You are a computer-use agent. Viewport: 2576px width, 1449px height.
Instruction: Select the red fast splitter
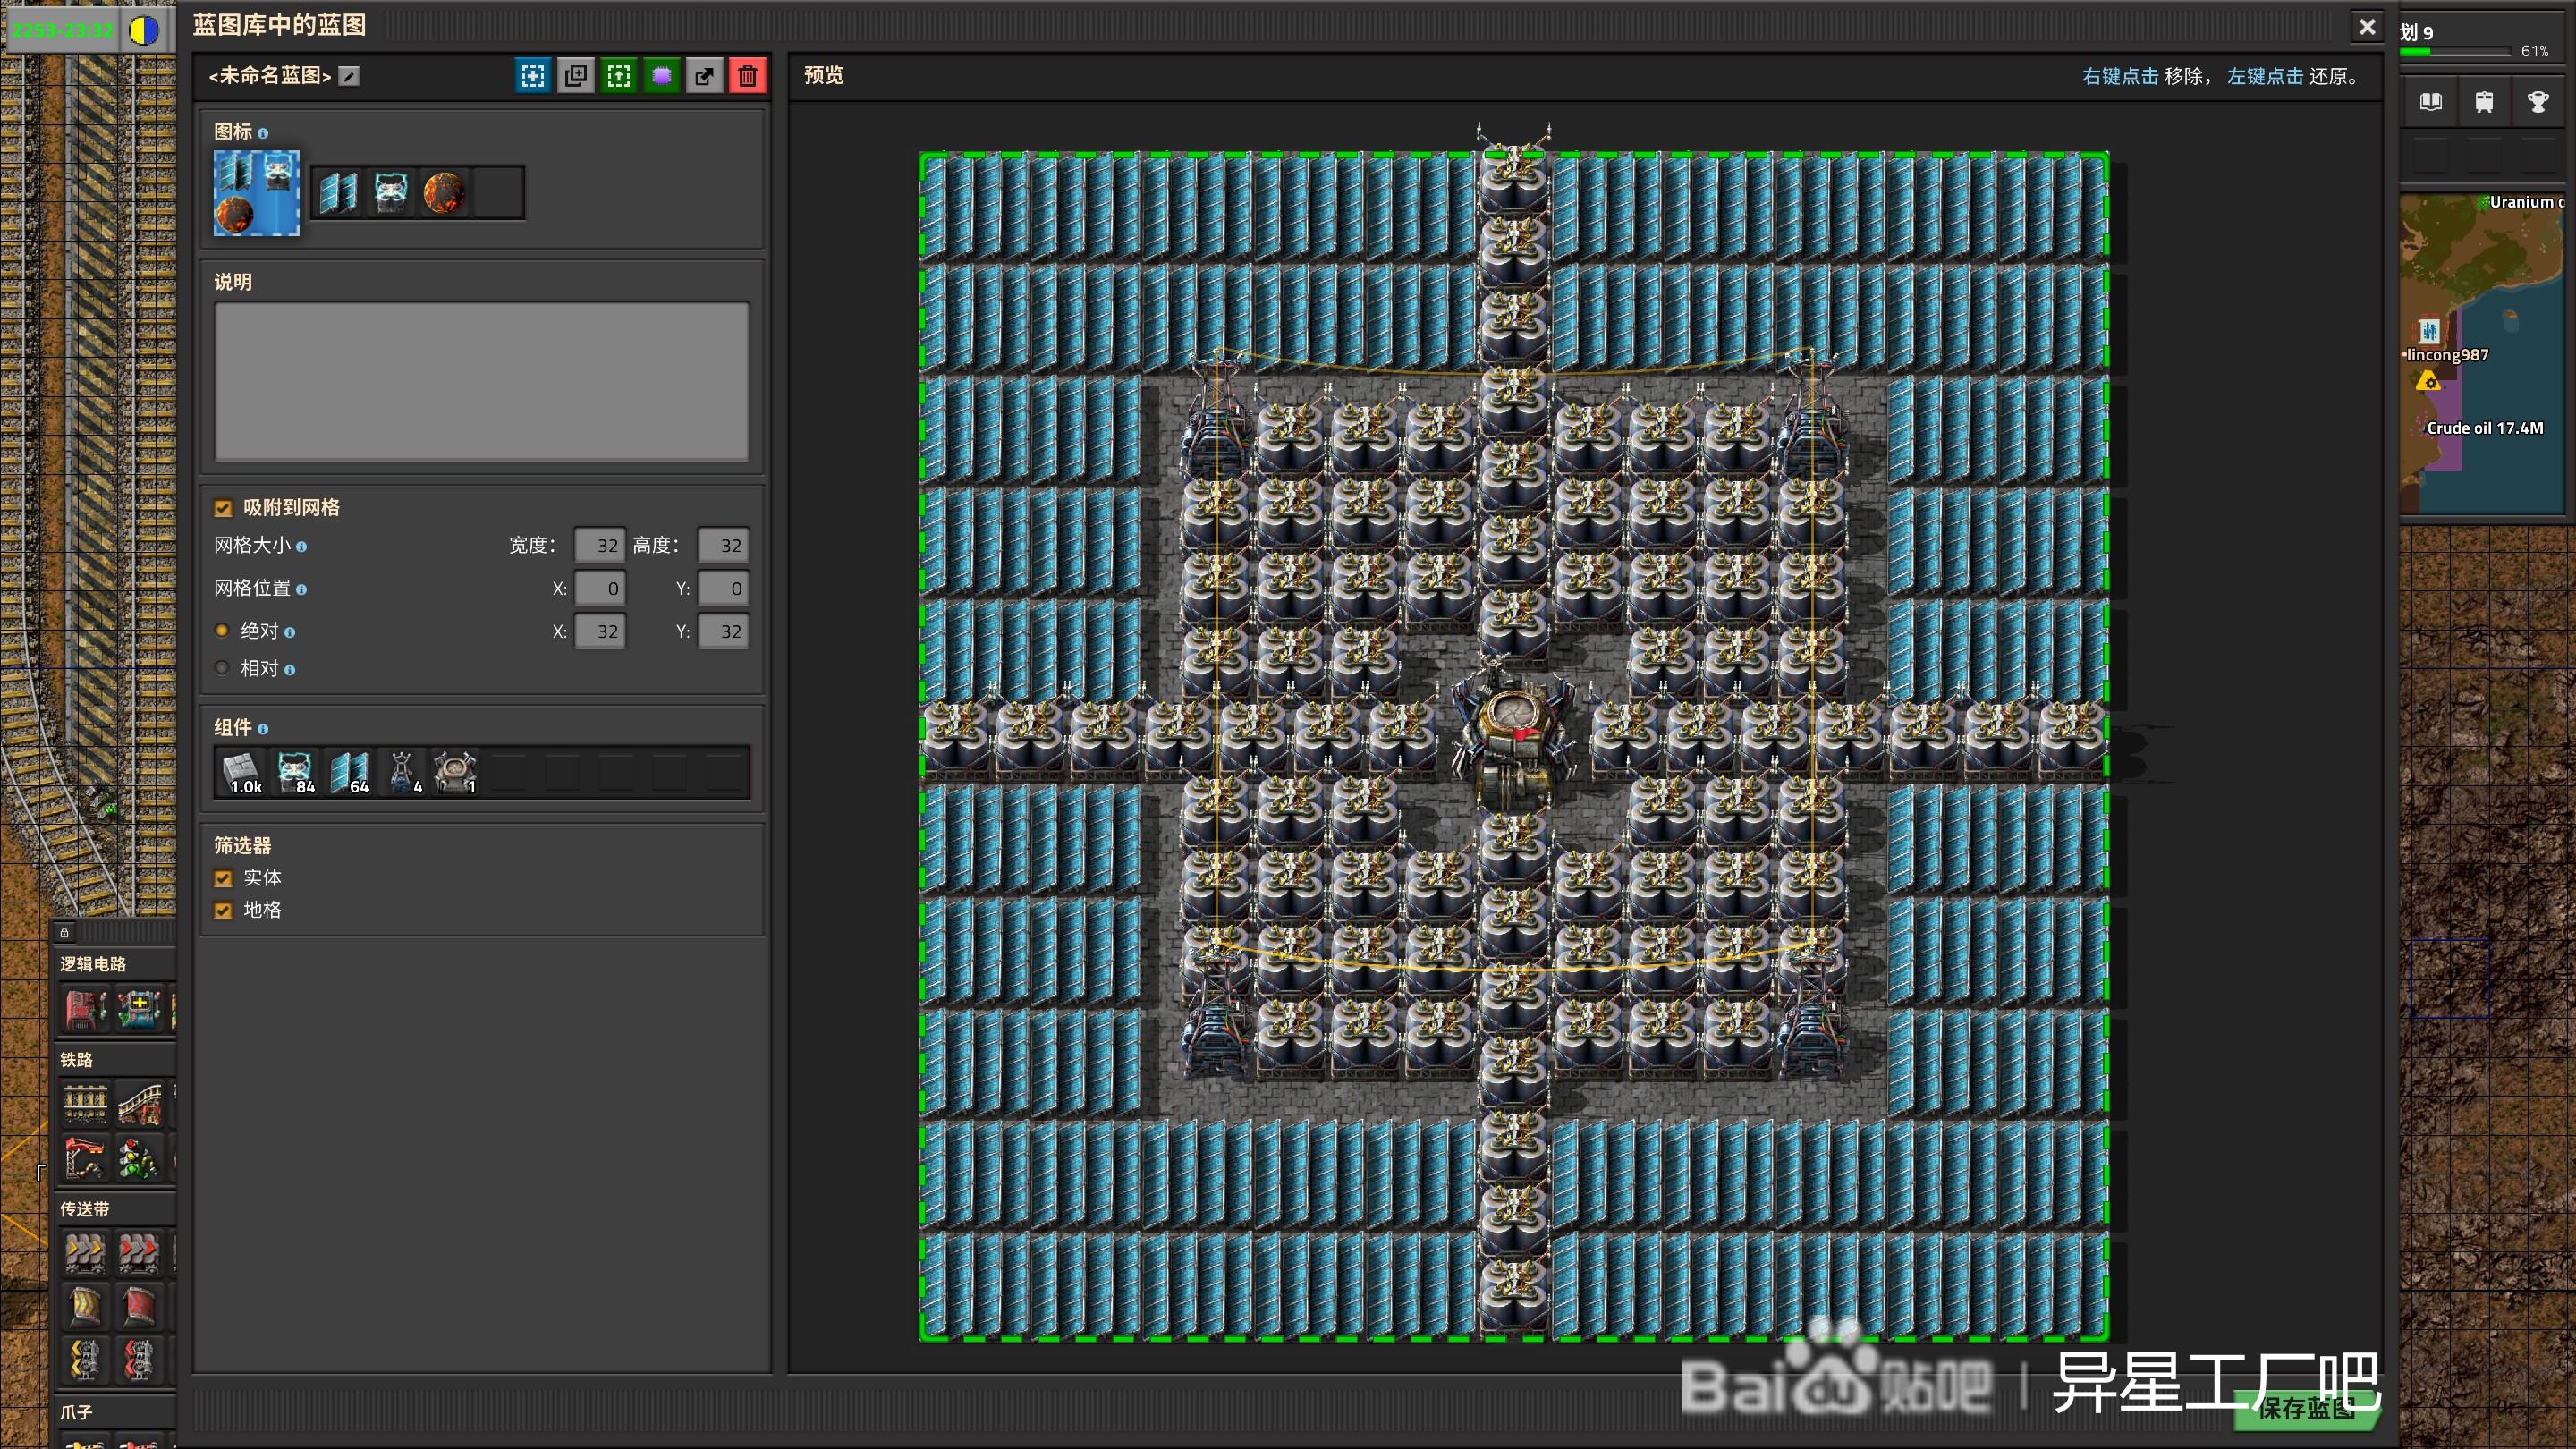[139, 1361]
